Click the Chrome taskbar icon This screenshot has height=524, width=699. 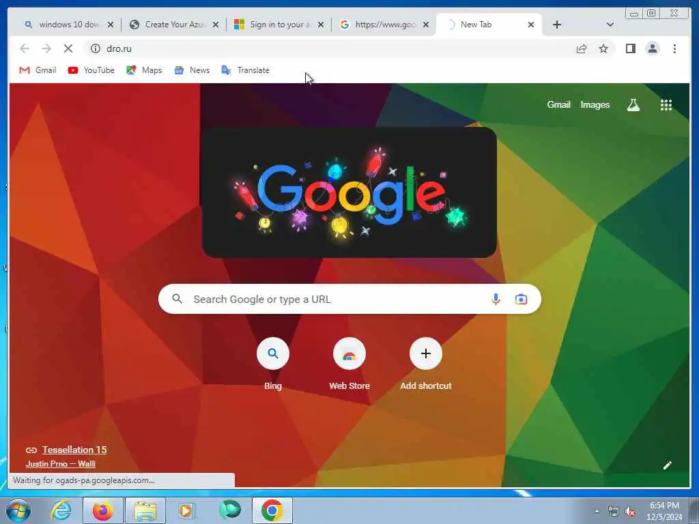tap(272, 510)
